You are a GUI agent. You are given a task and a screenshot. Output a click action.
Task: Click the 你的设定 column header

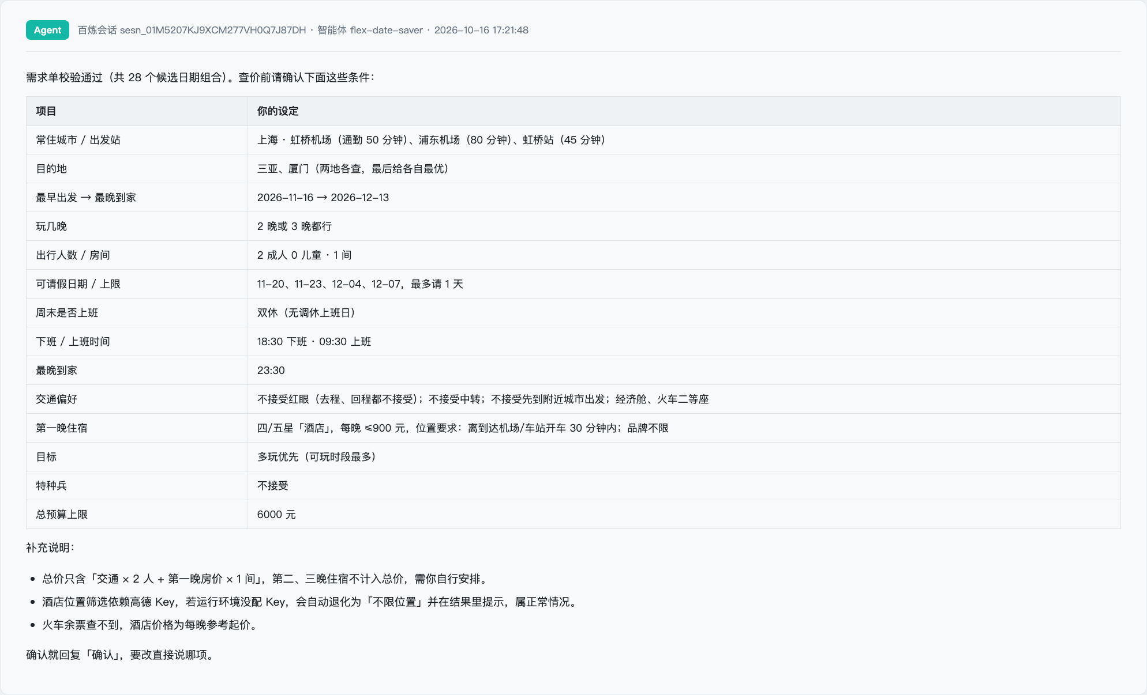[x=278, y=111]
